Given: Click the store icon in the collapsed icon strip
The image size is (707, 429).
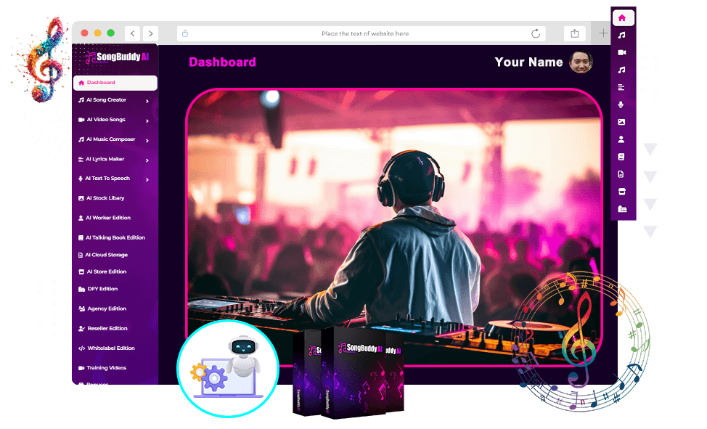Looking at the screenshot, I should [x=622, y=192].
